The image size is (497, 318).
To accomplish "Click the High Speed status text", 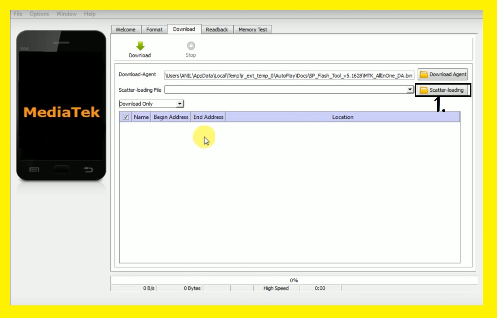I will 276,288.
